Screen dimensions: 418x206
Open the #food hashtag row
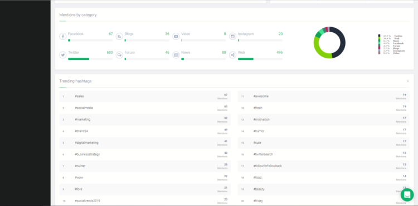[x=323, y=178]
